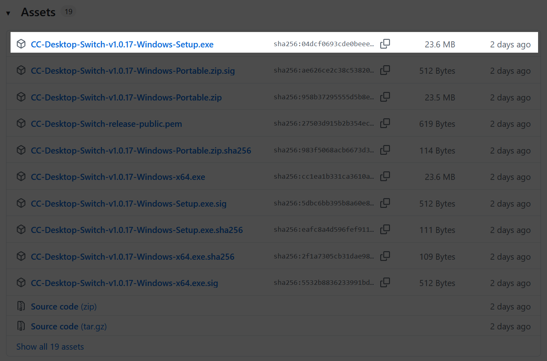Click 619 Bytes size of release-public.pem

[437, 124]
